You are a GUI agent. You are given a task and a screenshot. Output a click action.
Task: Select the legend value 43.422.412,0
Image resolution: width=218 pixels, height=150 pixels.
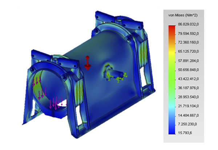188,79
